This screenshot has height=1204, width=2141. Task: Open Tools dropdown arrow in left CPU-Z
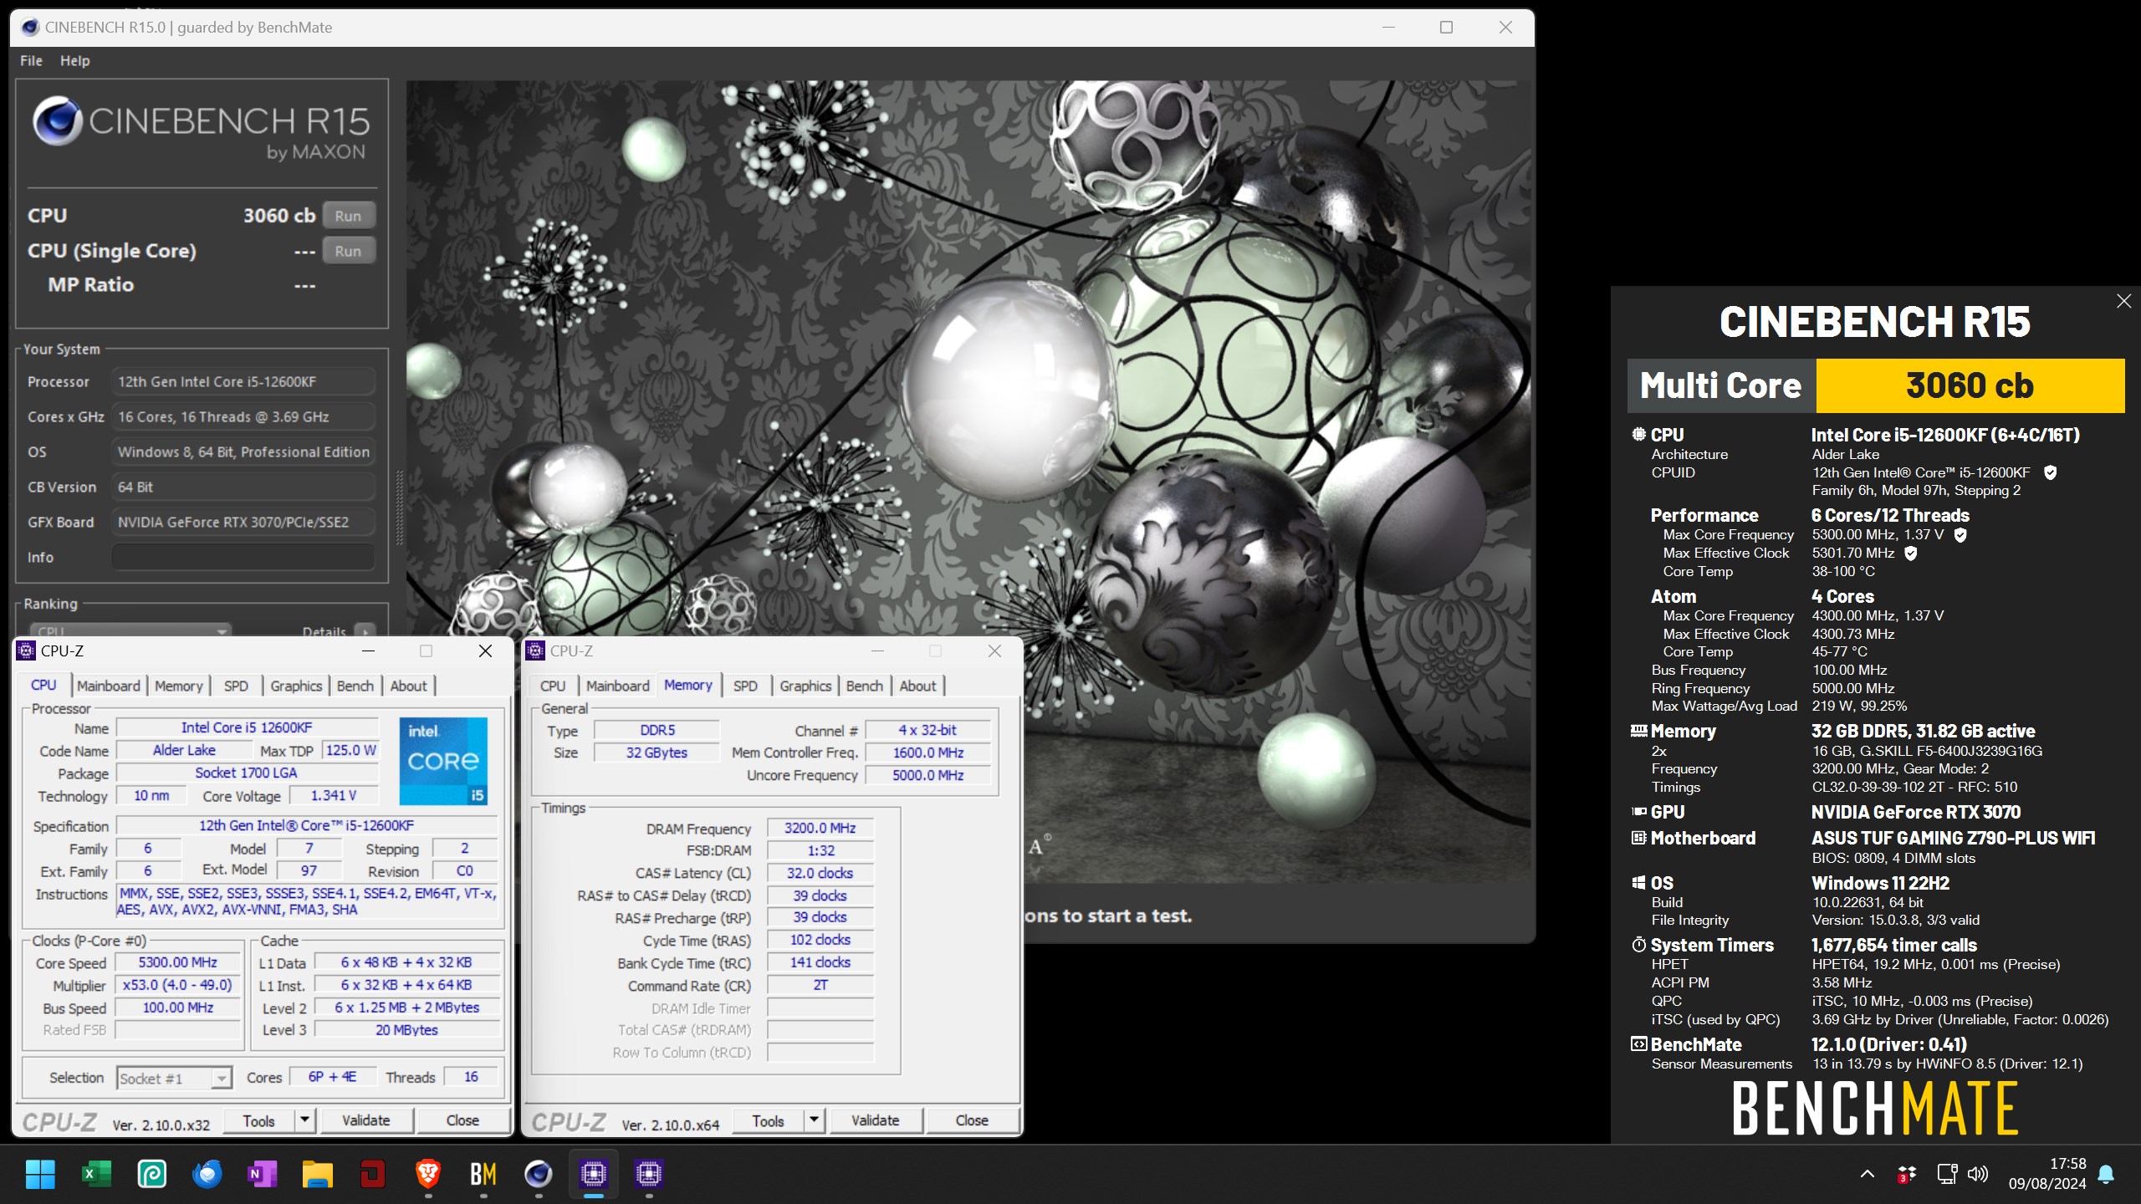pyautogui.click(x=305, y=1121)
